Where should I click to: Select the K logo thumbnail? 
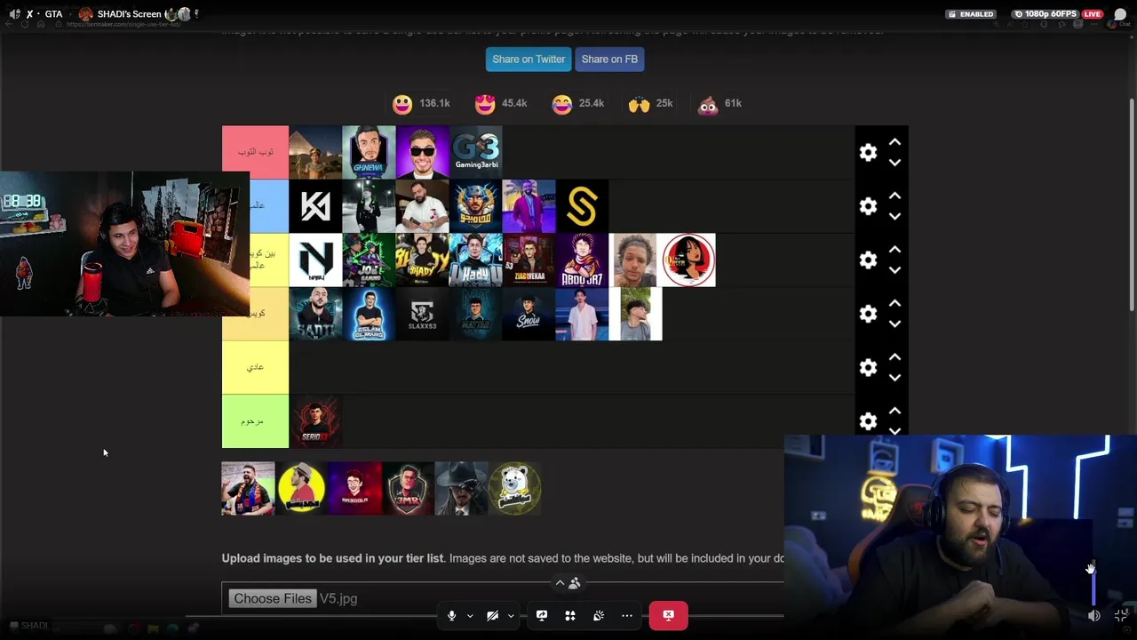[315, 206]
